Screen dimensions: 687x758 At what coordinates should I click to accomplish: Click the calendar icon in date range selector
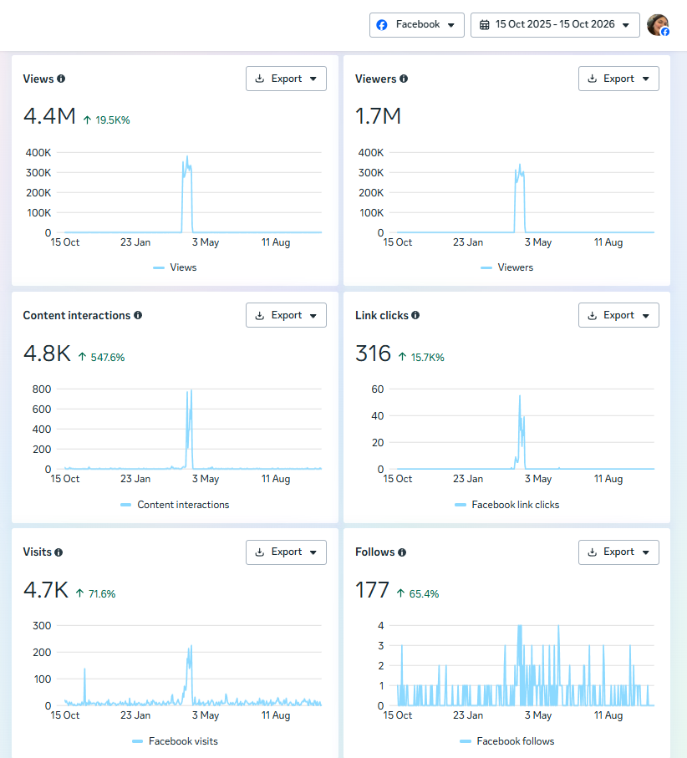point(485,25)
